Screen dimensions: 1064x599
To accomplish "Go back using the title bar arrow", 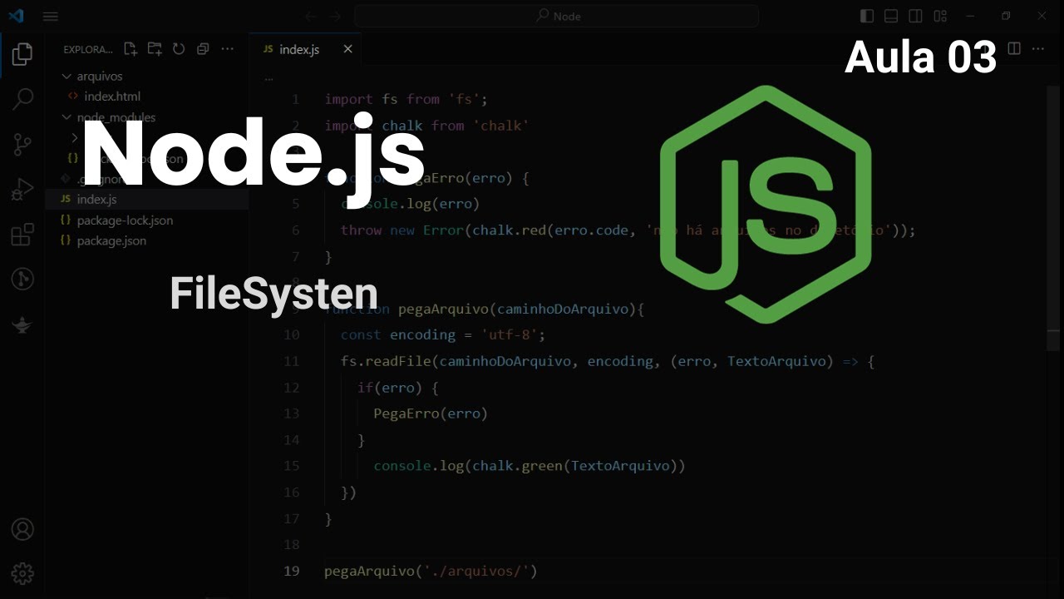I will [311, 16].
